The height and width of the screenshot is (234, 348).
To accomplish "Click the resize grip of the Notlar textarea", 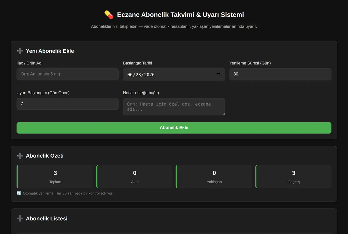I will 223,114.
